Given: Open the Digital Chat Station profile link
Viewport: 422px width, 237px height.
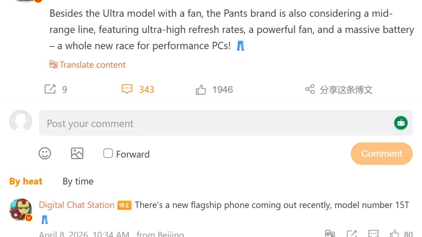Looking at the screenshot, I should coord(77,205).
